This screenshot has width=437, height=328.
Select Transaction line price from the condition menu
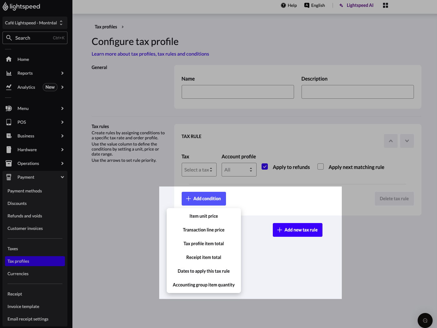coord(204,230)
